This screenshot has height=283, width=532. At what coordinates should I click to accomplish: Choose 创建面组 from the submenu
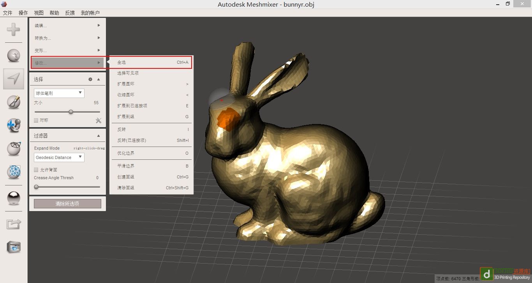click(152, 177)
